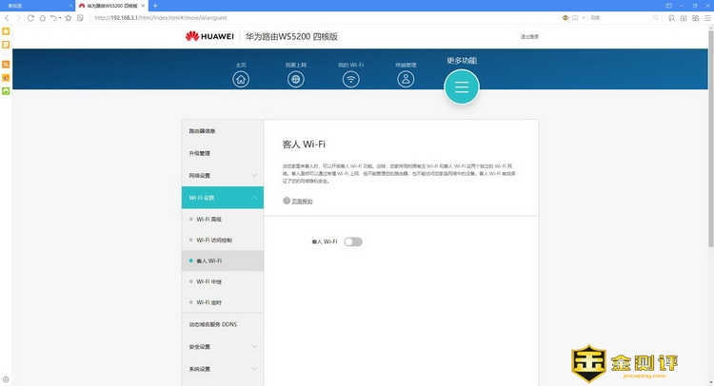The image size is (714, 386).
Task: Open 终端管理 device management icon
Action: 406,79
